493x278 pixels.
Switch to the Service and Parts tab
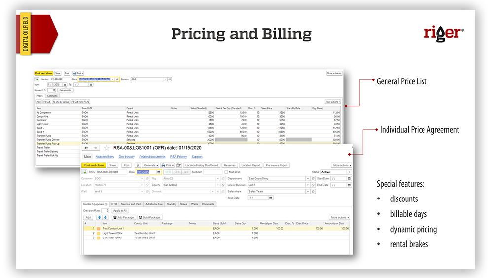[131, 204]
